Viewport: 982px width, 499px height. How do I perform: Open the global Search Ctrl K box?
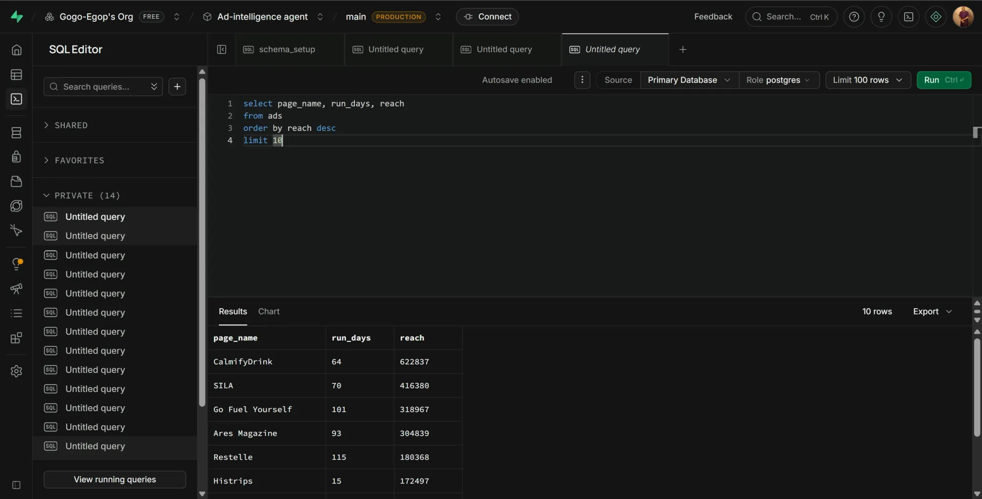tap(791, 17)
